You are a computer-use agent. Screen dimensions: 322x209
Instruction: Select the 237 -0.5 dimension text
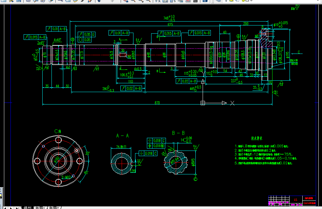tap(237, 81)
